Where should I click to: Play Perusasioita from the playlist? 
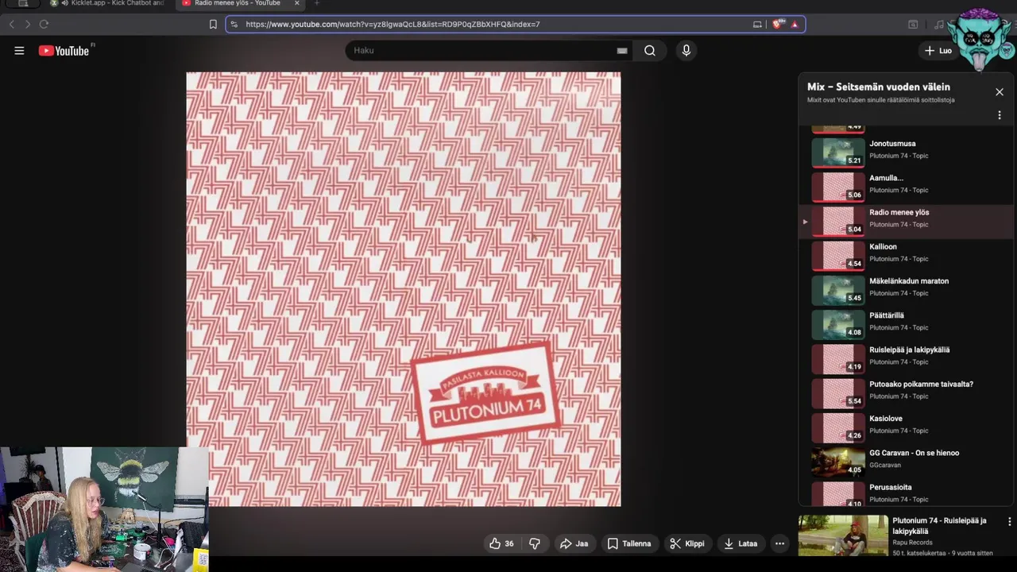coord(906,493)
